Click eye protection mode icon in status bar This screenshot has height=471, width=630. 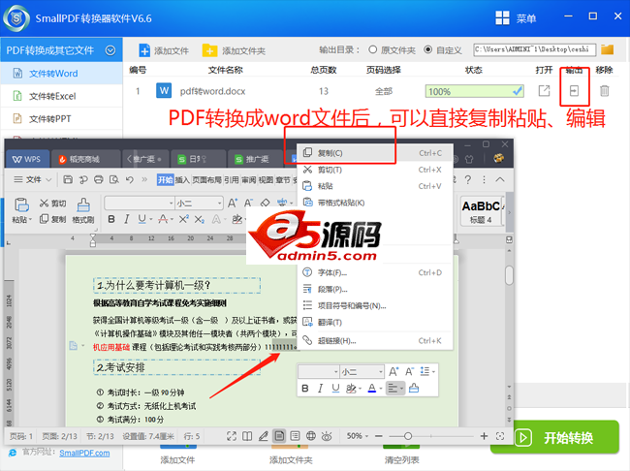pos(327,436)
